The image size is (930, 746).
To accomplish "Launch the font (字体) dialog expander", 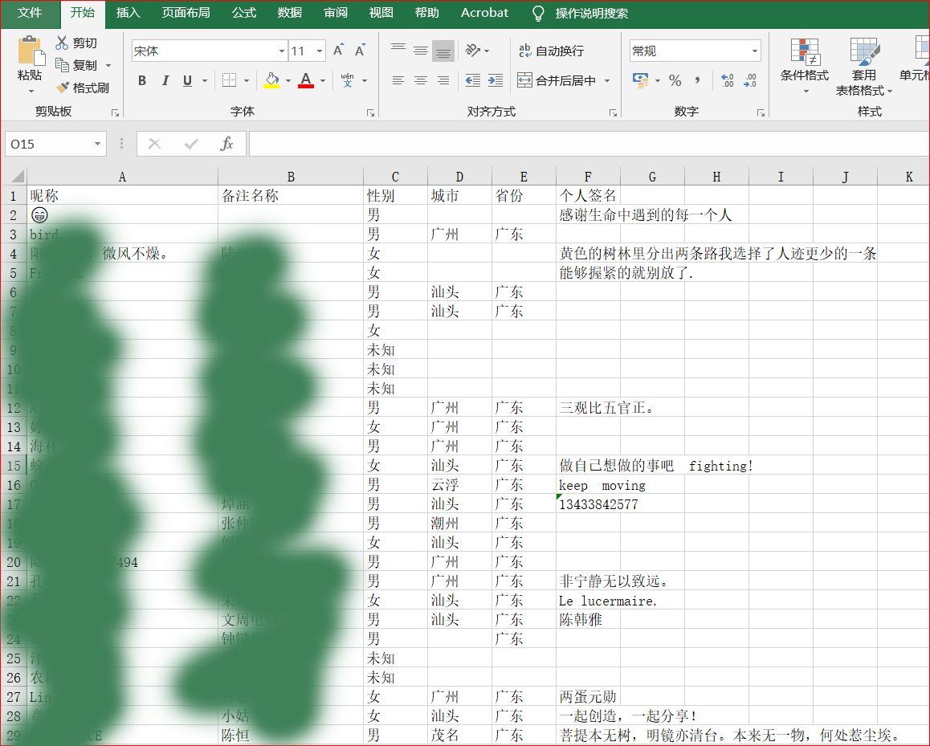I will click(370, 112).
